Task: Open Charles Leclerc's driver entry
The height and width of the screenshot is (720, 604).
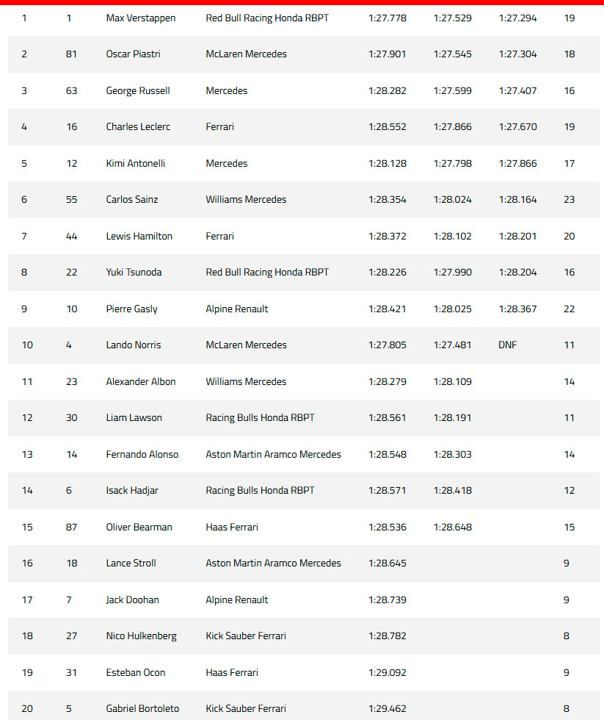Action: point(137,127)
